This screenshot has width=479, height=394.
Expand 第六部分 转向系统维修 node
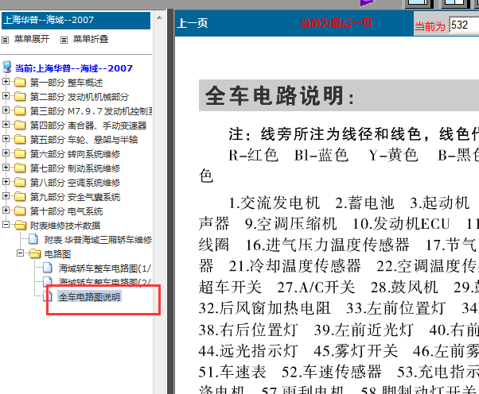click(6, 153)
